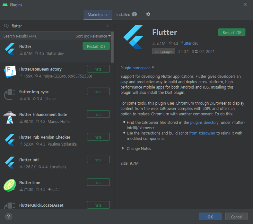This screenshot has height=224, width=253.
Task: Open plugin settings gear menu
Action: tap(148, 14)
